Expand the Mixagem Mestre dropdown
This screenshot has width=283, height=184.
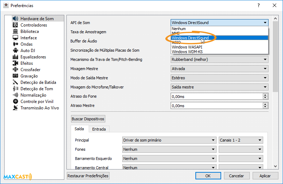[219, 69]
